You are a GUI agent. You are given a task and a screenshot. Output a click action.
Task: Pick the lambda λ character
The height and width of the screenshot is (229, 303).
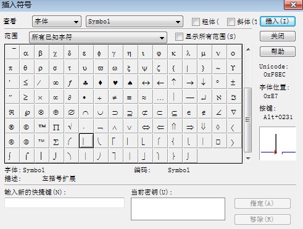click(189, 52)
